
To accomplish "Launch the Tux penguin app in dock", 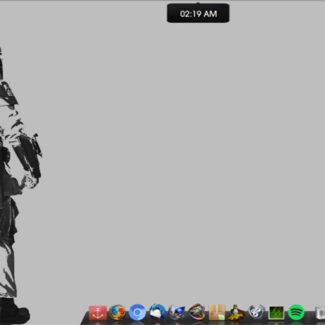I will click(x=236, y=312).
